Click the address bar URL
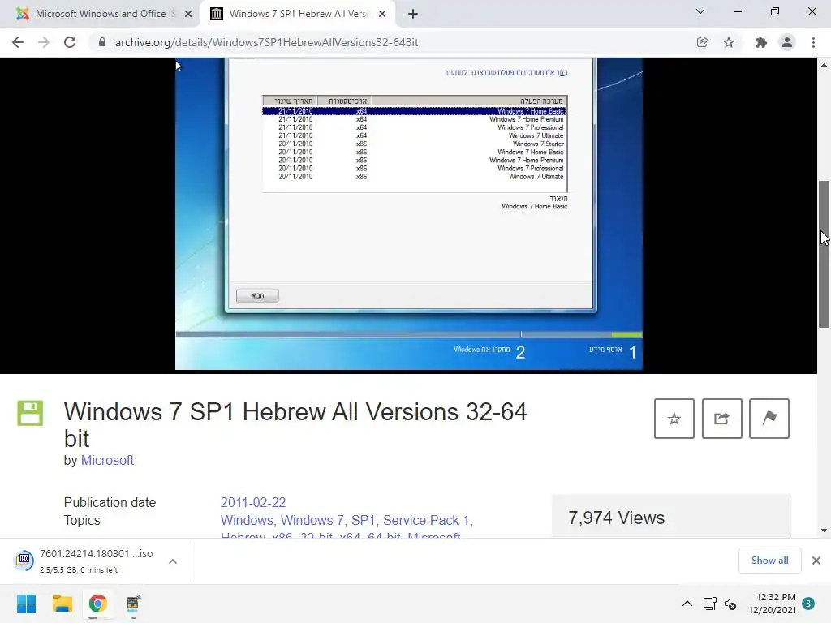The width and height of the screenshot is (831, 623). click(x=266, y=42)
